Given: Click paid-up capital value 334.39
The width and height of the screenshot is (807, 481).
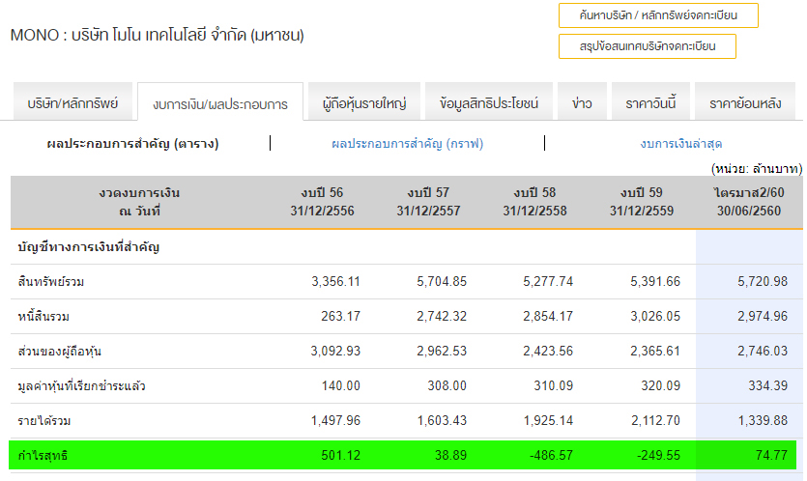Looking at the screenshot, I should [768, 385].
